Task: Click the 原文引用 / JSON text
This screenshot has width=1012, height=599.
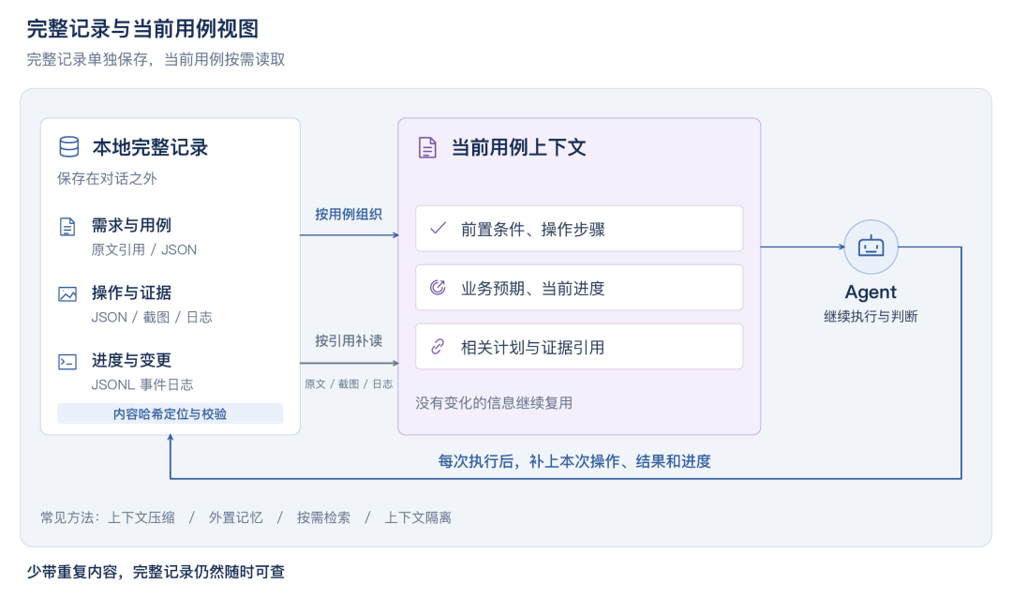Action: pyautogui.click(x=144, y=249)
